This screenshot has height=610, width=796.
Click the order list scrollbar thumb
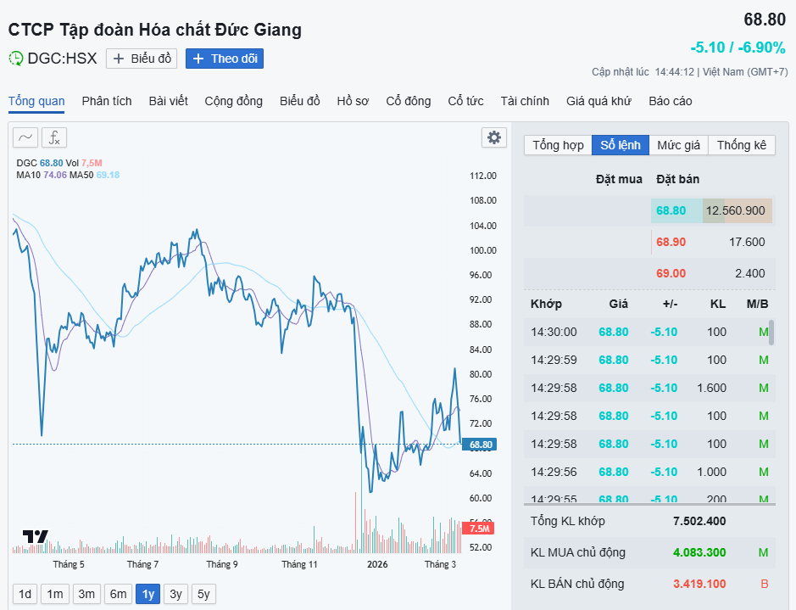(771, 332)
